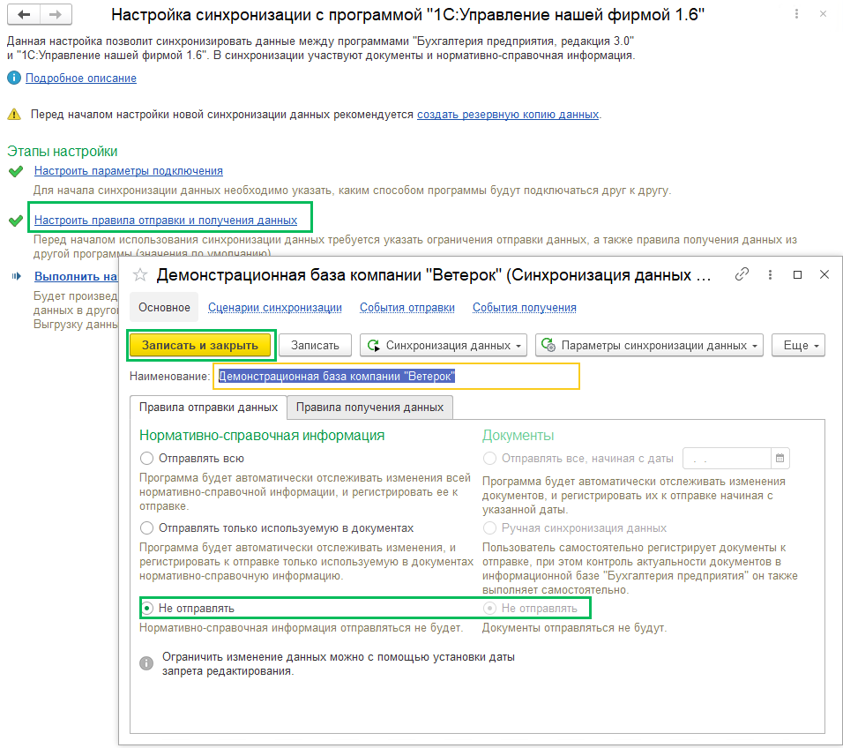Click the Документы heading

pyautogui.click(x=518, y=435)
